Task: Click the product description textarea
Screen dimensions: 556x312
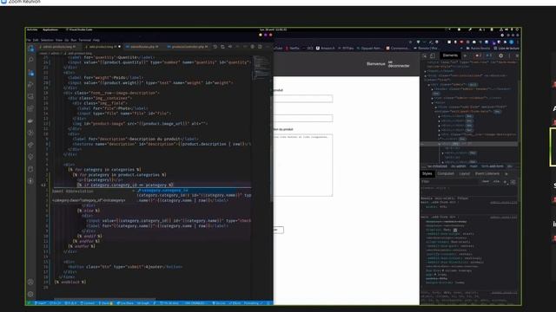Action: click(303, 165)
